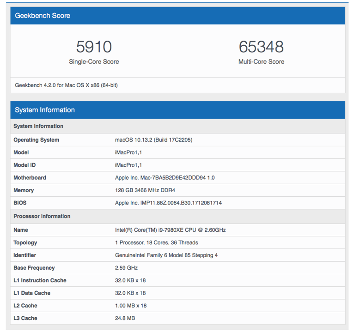Click the Identifier row label

[x=25, y=255]
